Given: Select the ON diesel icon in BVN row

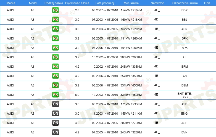Looking at the screenshot, I should [55, 132].
